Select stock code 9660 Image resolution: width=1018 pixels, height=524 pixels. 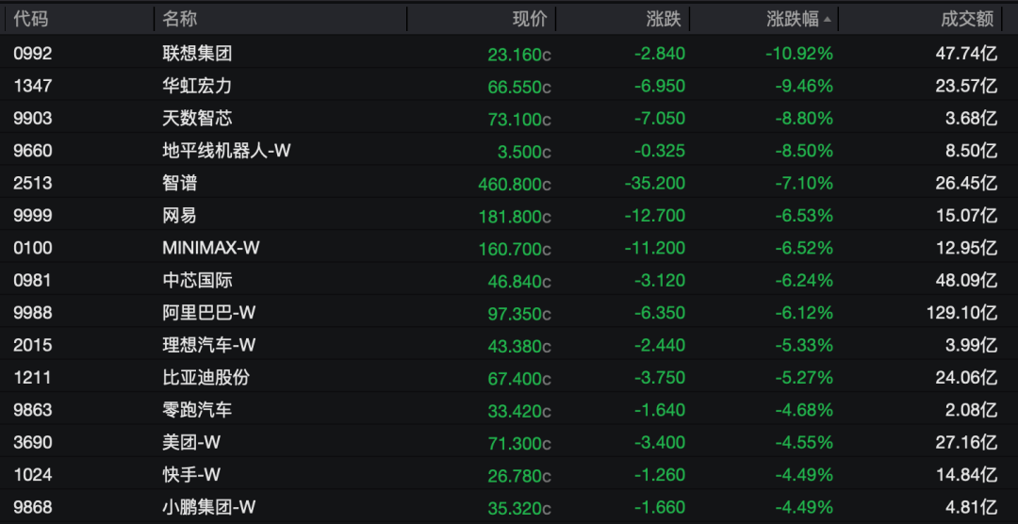[32, 151]
